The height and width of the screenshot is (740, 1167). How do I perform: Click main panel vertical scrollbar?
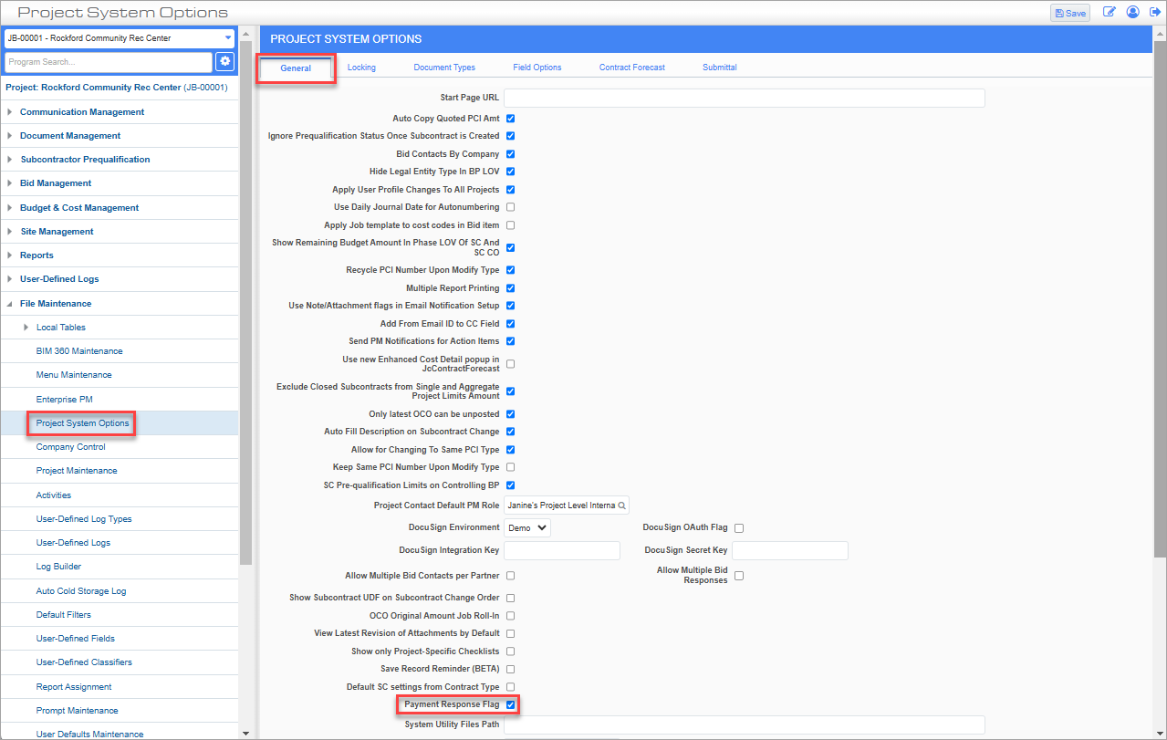coord(1160,297)
